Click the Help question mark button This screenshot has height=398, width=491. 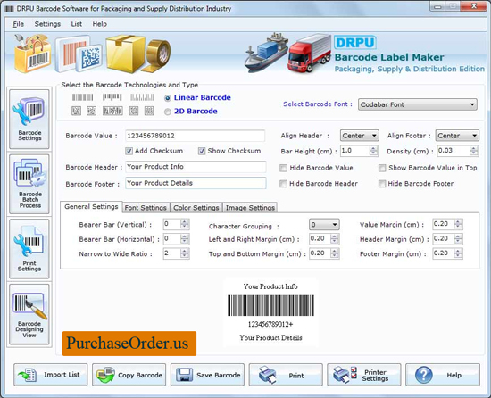click(443, 375)
